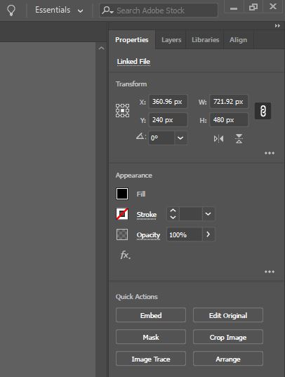Click the stroke weight value field
This screenshot has height=377, width=285.
(x=190, y=213)
